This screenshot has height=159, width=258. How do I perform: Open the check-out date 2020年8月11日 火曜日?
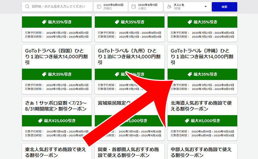[146, 7]
